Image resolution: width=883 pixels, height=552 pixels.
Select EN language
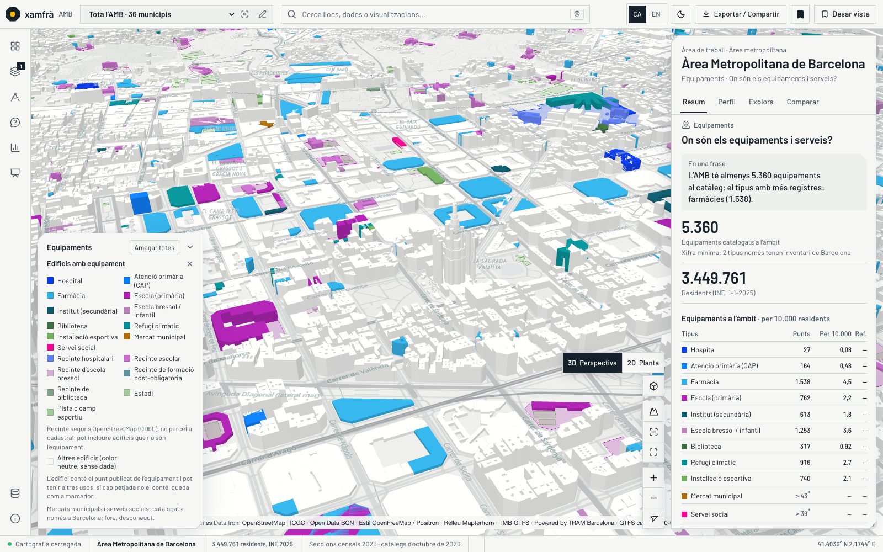[656, 14]
